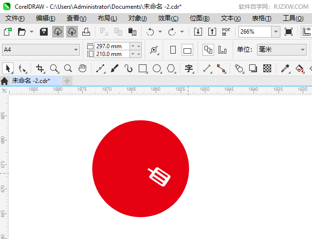Select the Drop Shadow tool

coord(253,69)
